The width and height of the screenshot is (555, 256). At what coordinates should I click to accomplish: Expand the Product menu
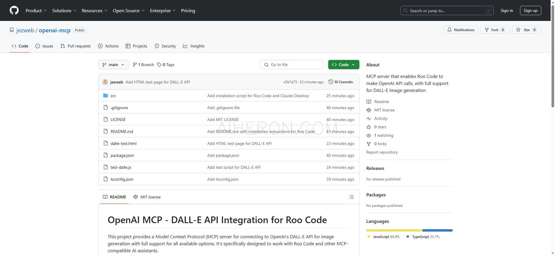click(36, 10)
